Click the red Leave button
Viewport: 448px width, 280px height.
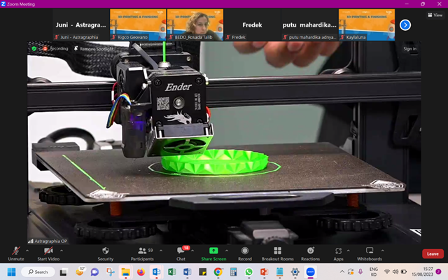pyautogui.click(x=433, y=253)
